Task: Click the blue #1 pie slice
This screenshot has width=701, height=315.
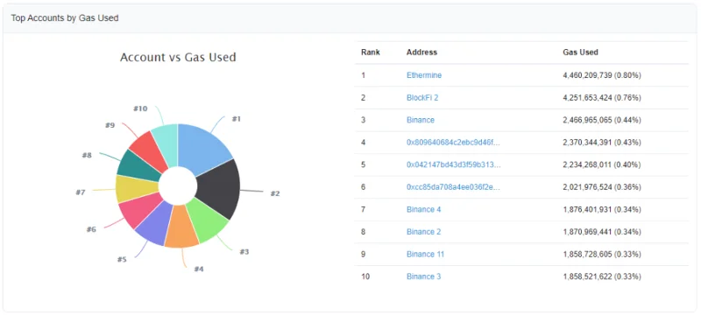Action: [x=202, y=150]
